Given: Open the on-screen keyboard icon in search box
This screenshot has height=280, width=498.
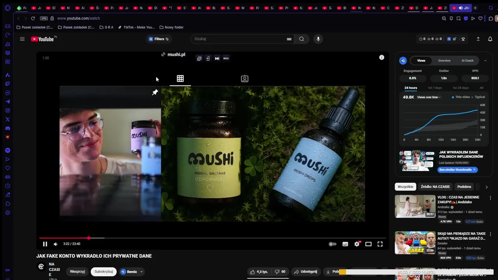Looking at the screenshot, I should click(x=289, y=39).
